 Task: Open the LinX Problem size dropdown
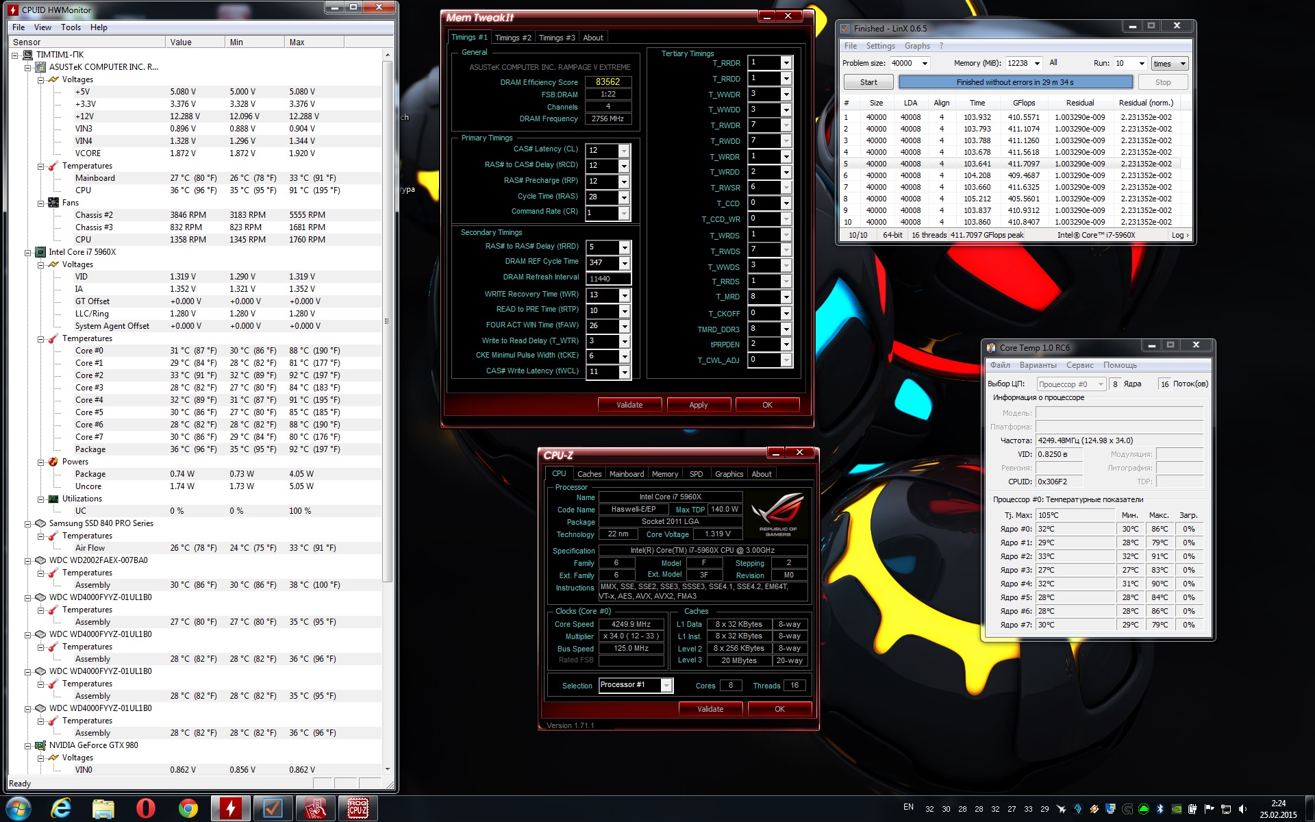click(x=924, y=63)
